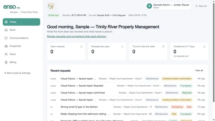This screenshot has height=121, width=215.
Task: Click the Handled by AI card icon
Action: [204, 47]
